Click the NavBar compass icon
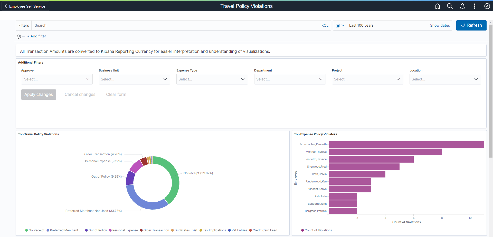This screenshot has height=237, width=493. point(487,6)
